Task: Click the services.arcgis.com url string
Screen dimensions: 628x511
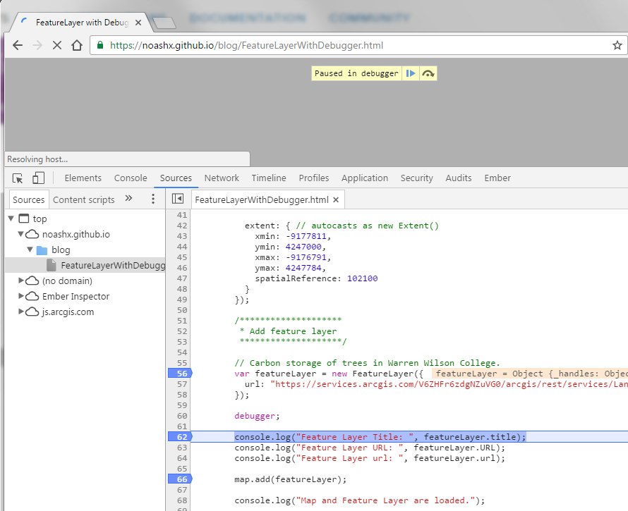Action: click(449, 384)
